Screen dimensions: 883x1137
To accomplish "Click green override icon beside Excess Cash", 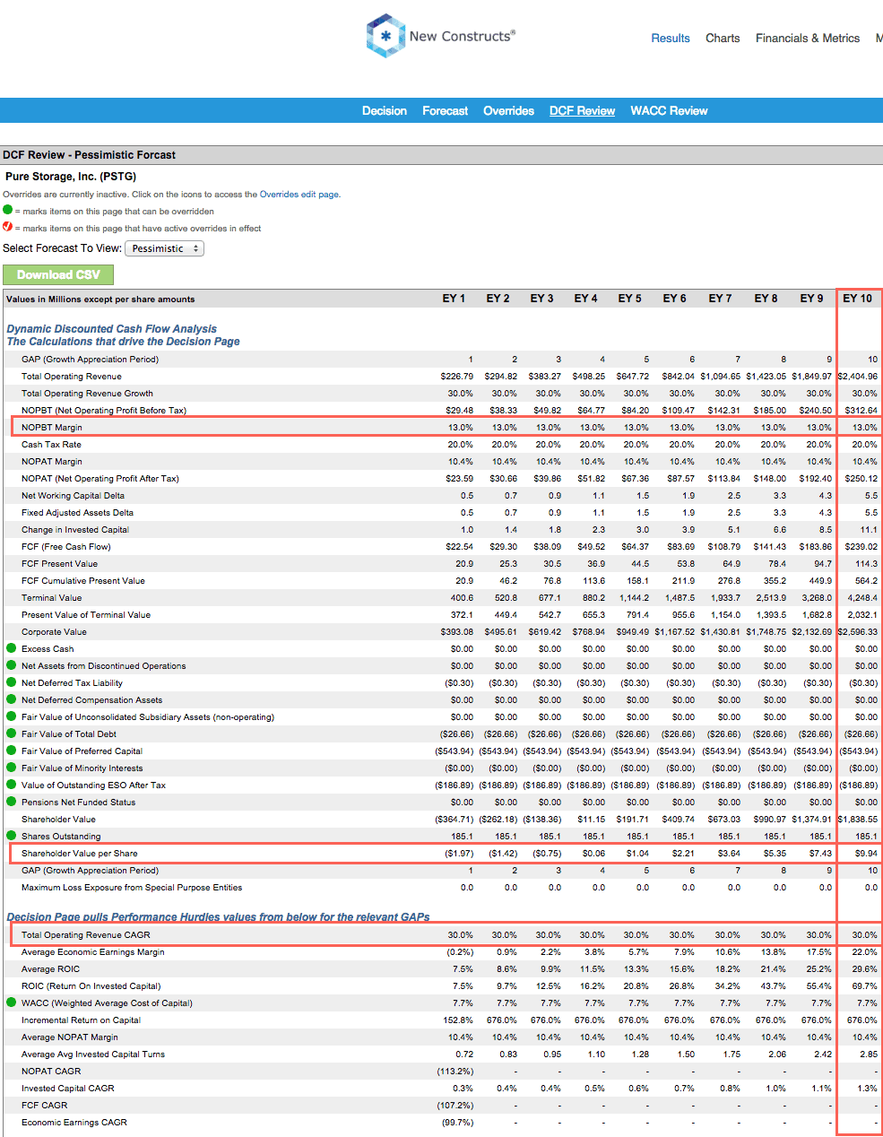I will point(11,648).
